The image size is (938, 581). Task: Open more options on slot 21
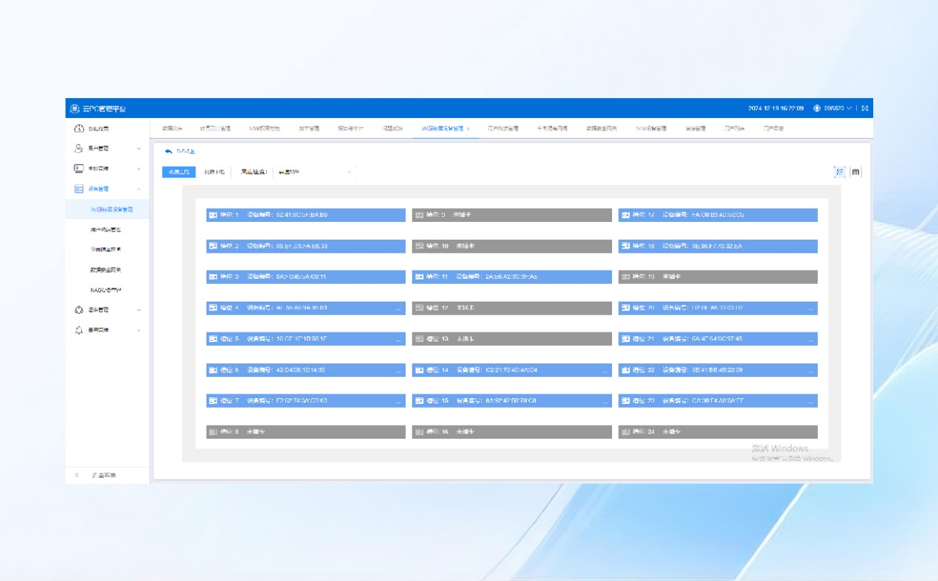click(811, 340)
